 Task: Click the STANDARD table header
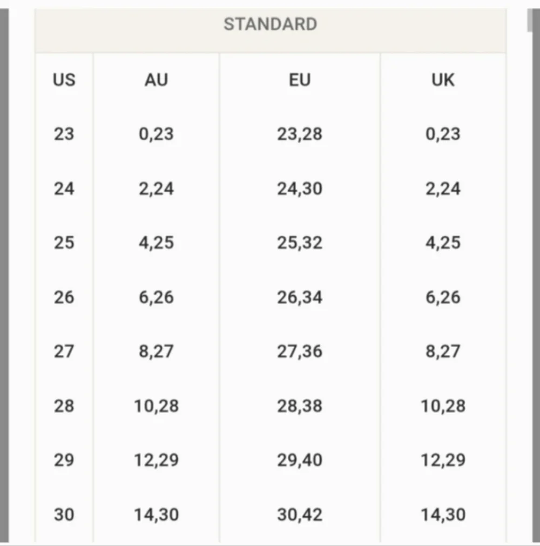click(x=270, y=25)
